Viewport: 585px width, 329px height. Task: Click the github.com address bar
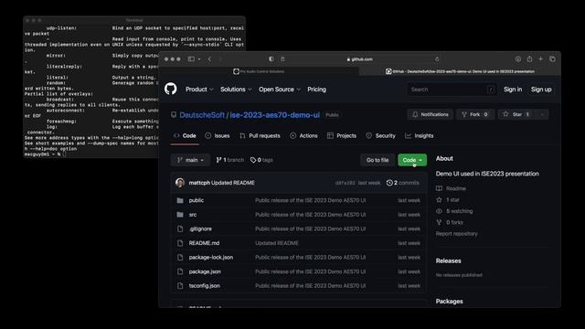(x=359, y=58)
